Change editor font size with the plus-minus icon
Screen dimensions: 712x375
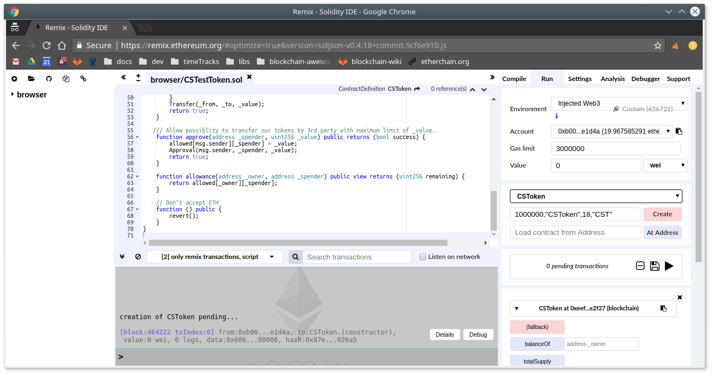[138, 78]
